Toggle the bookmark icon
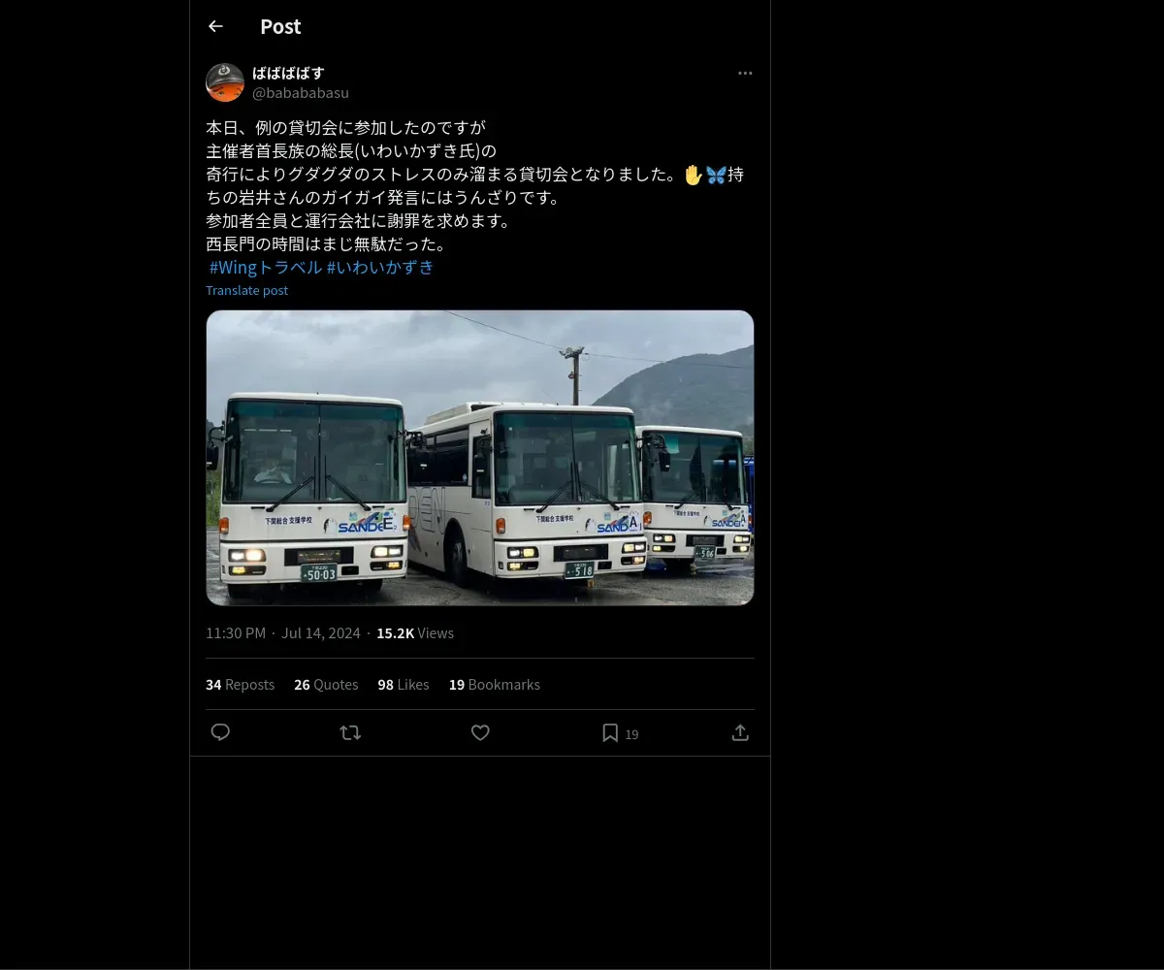 (x=610, y=732)
